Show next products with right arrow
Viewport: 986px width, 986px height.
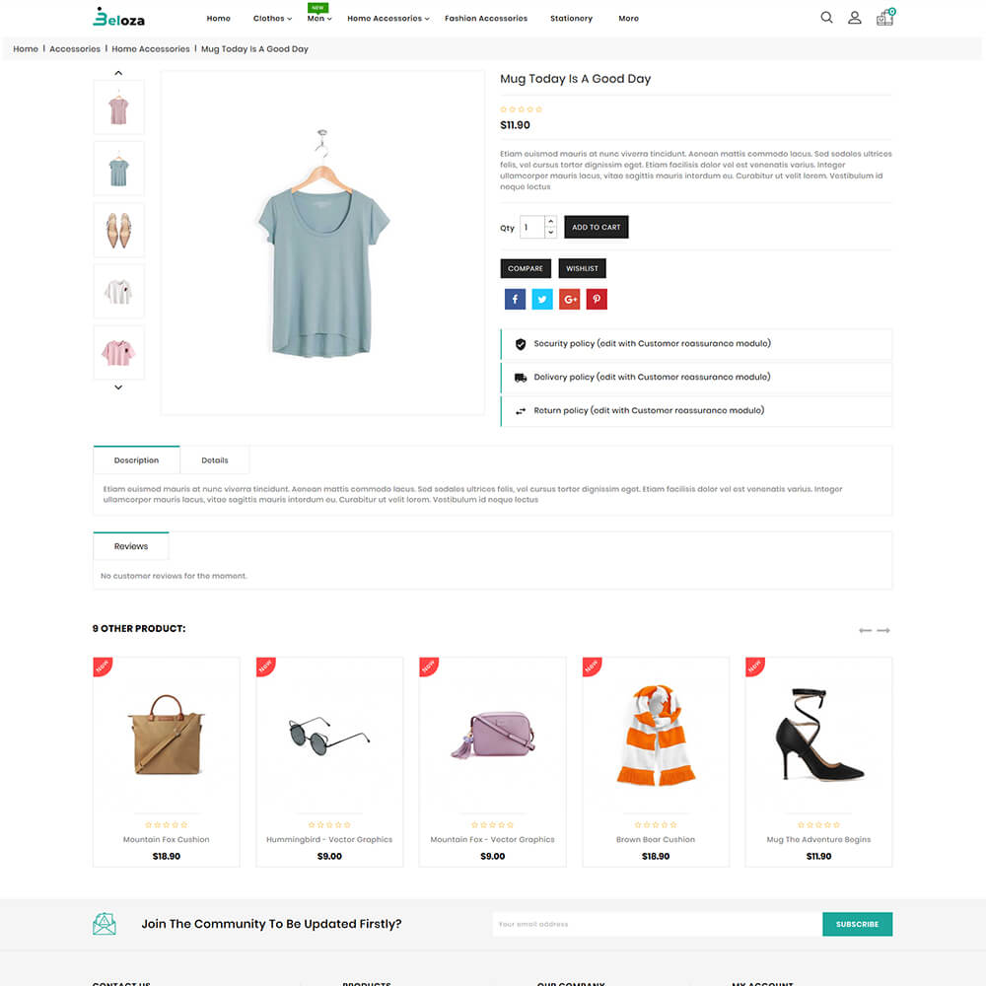click(882, 630)
